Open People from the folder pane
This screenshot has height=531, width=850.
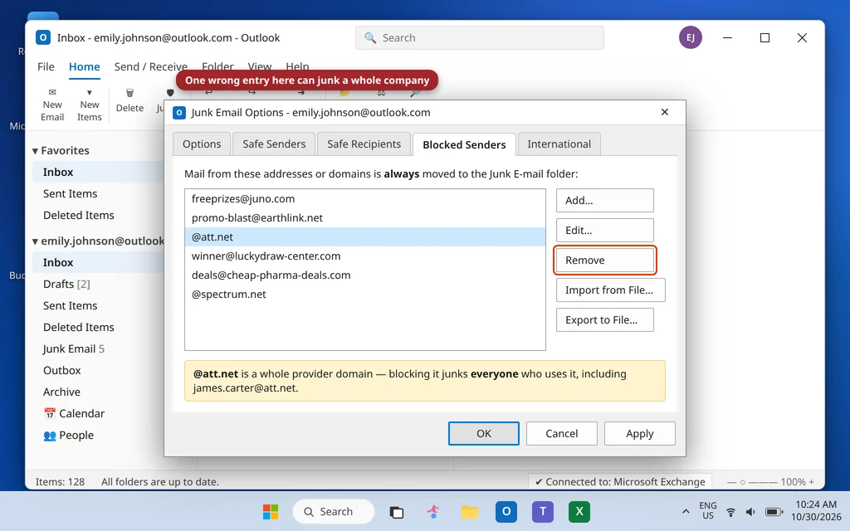[68, 435]
